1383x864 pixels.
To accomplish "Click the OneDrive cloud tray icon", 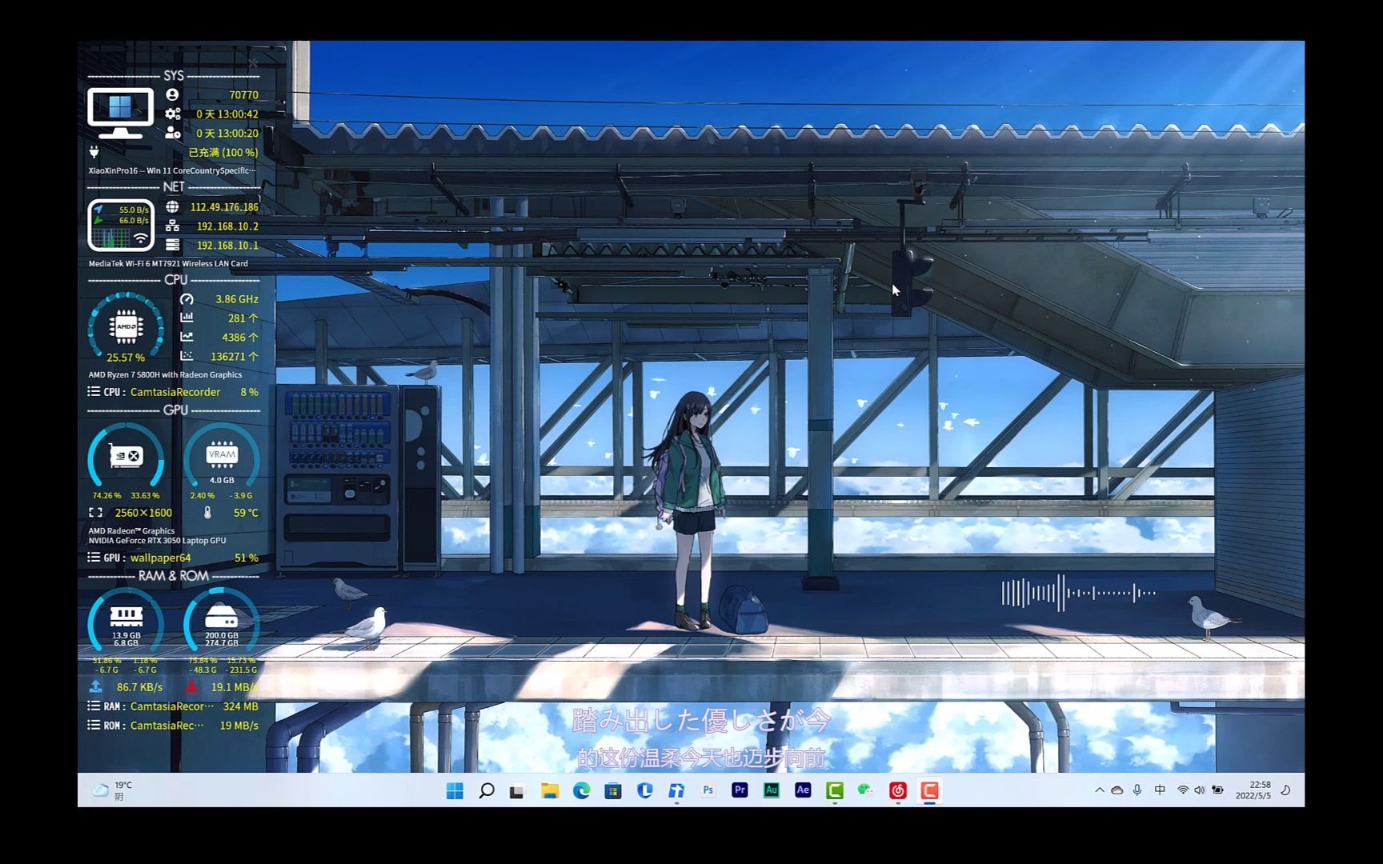I will pos(1117,790).
